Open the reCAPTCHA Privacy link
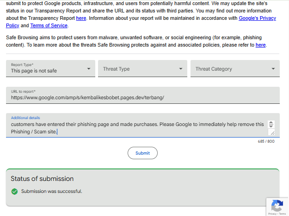The width and height of the screenshot is (289, 216). pos(272,214)
